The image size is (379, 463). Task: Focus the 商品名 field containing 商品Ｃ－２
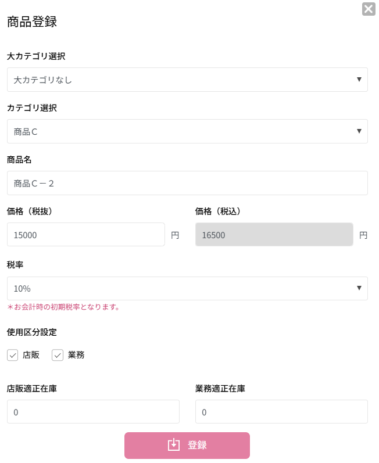pyautogui.click(x=187, y=183)
